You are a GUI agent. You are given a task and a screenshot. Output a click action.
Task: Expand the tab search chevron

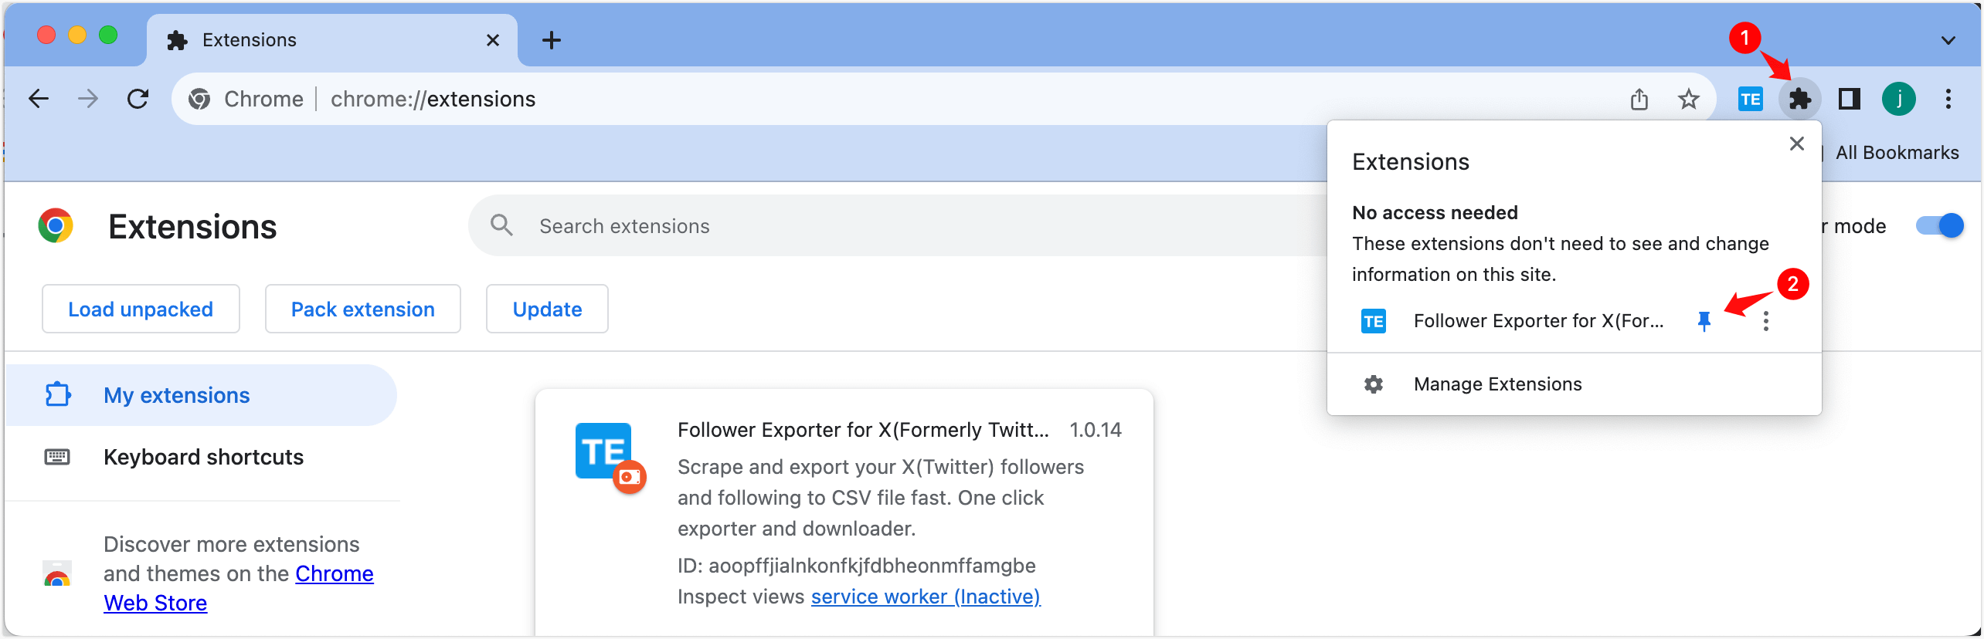[1948, 40]
